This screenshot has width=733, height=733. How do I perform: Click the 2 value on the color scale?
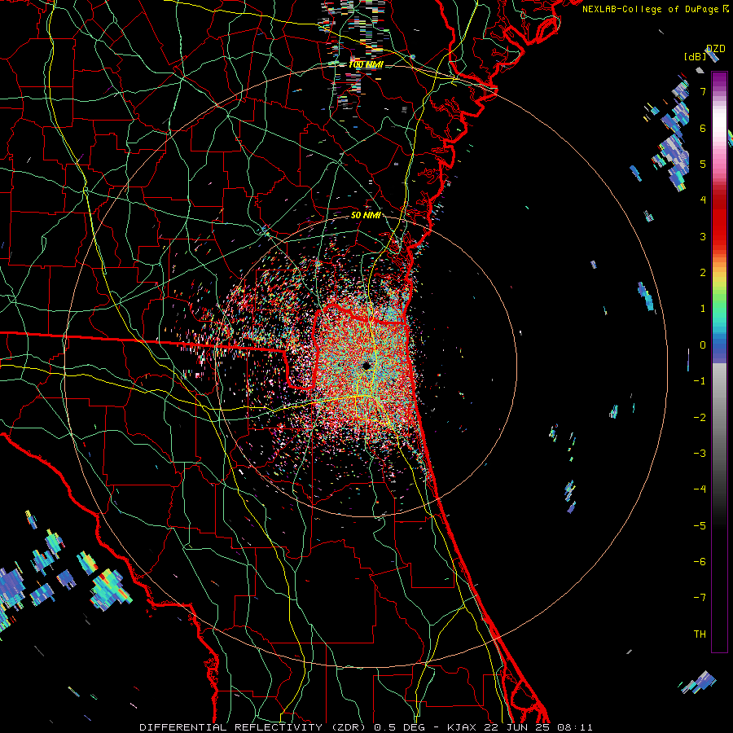coord(703,273)
